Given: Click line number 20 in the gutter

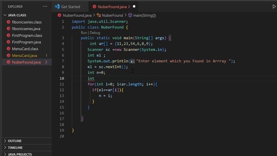Looking at the screenshot, I should [x=62, y=136].
